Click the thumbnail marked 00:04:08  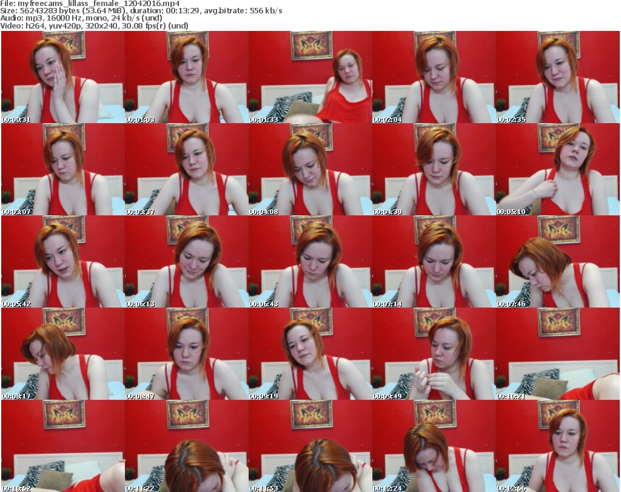[x=310, y=169]
